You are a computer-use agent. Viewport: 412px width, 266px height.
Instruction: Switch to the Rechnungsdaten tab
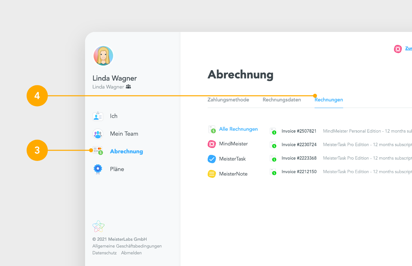tap(282, 100)
